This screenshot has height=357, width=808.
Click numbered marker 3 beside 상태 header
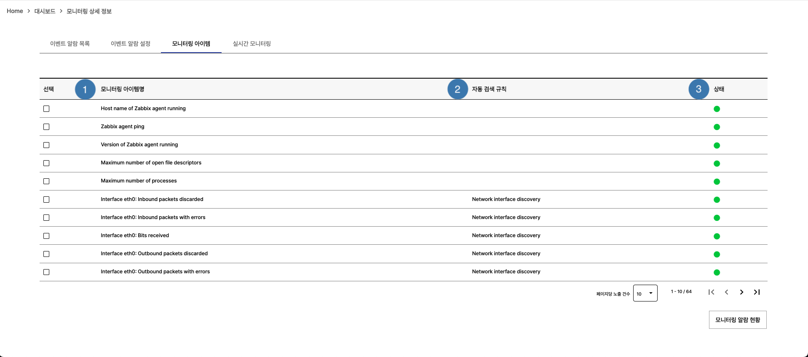[698, 89]
